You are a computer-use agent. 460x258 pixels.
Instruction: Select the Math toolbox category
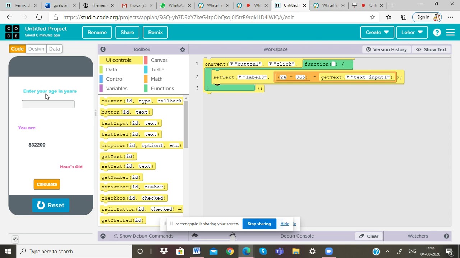[x=156, y=79]
